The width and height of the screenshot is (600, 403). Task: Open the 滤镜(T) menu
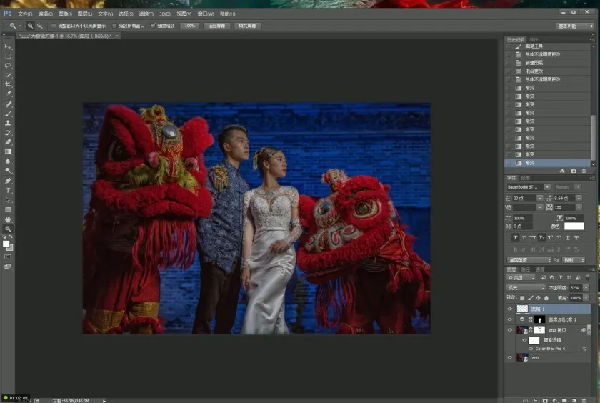pos(146,14)
